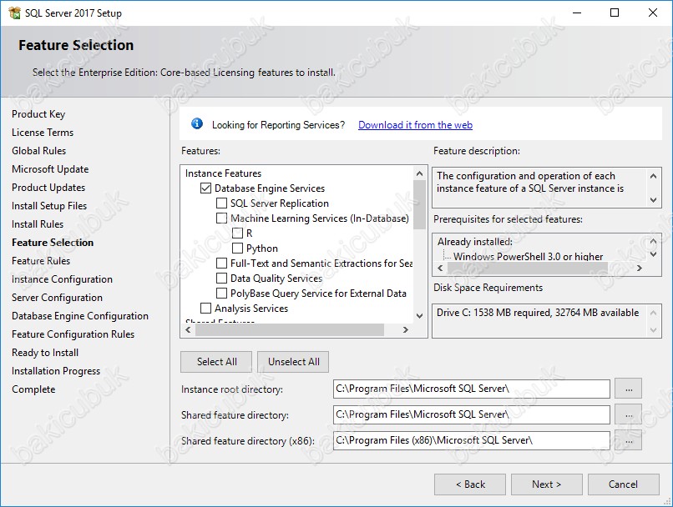The image size is (673, 507).
Task: Click into the Shared feature directory field
Action: (x=471, y=415)
